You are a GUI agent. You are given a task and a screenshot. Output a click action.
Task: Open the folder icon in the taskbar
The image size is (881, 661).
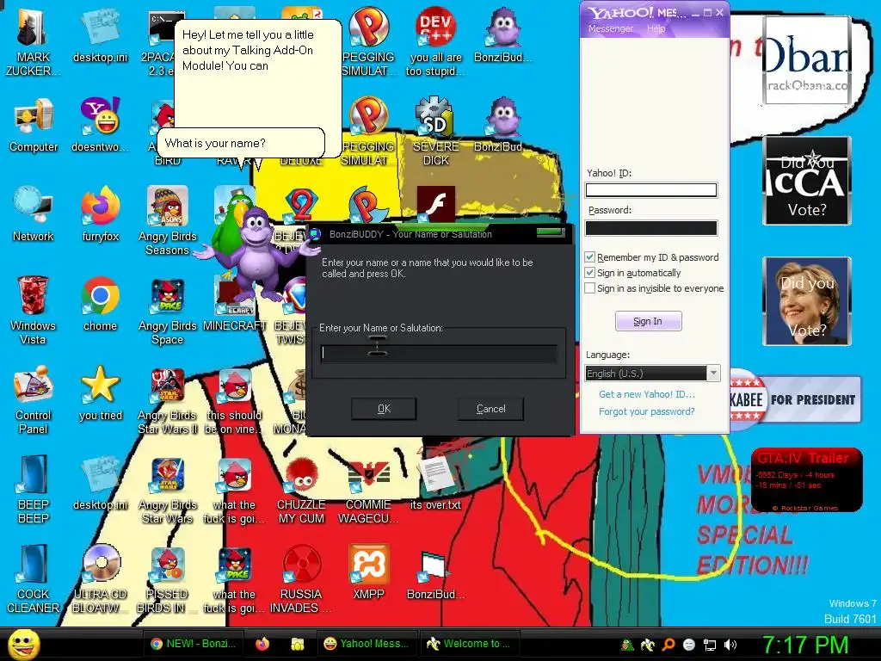(x=297, y=644)
